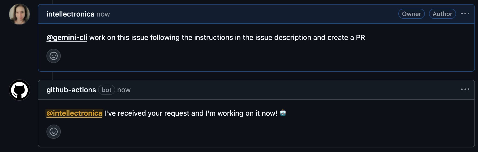Click empty header area of github-actions comment
The height and width of the screenshot is (152, 478).
pos(281,90)
